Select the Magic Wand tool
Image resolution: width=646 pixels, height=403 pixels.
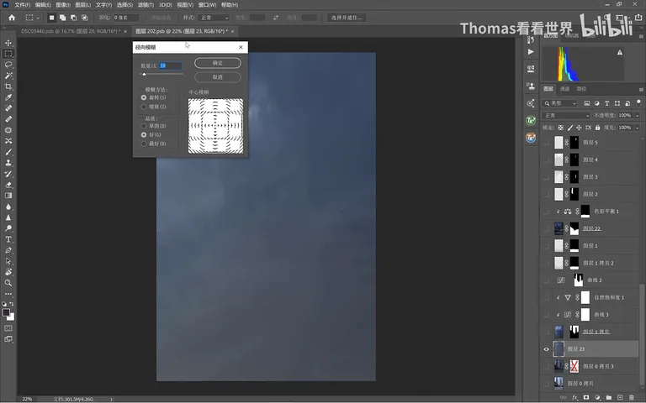pyautogui.click(x=8, y=76)
